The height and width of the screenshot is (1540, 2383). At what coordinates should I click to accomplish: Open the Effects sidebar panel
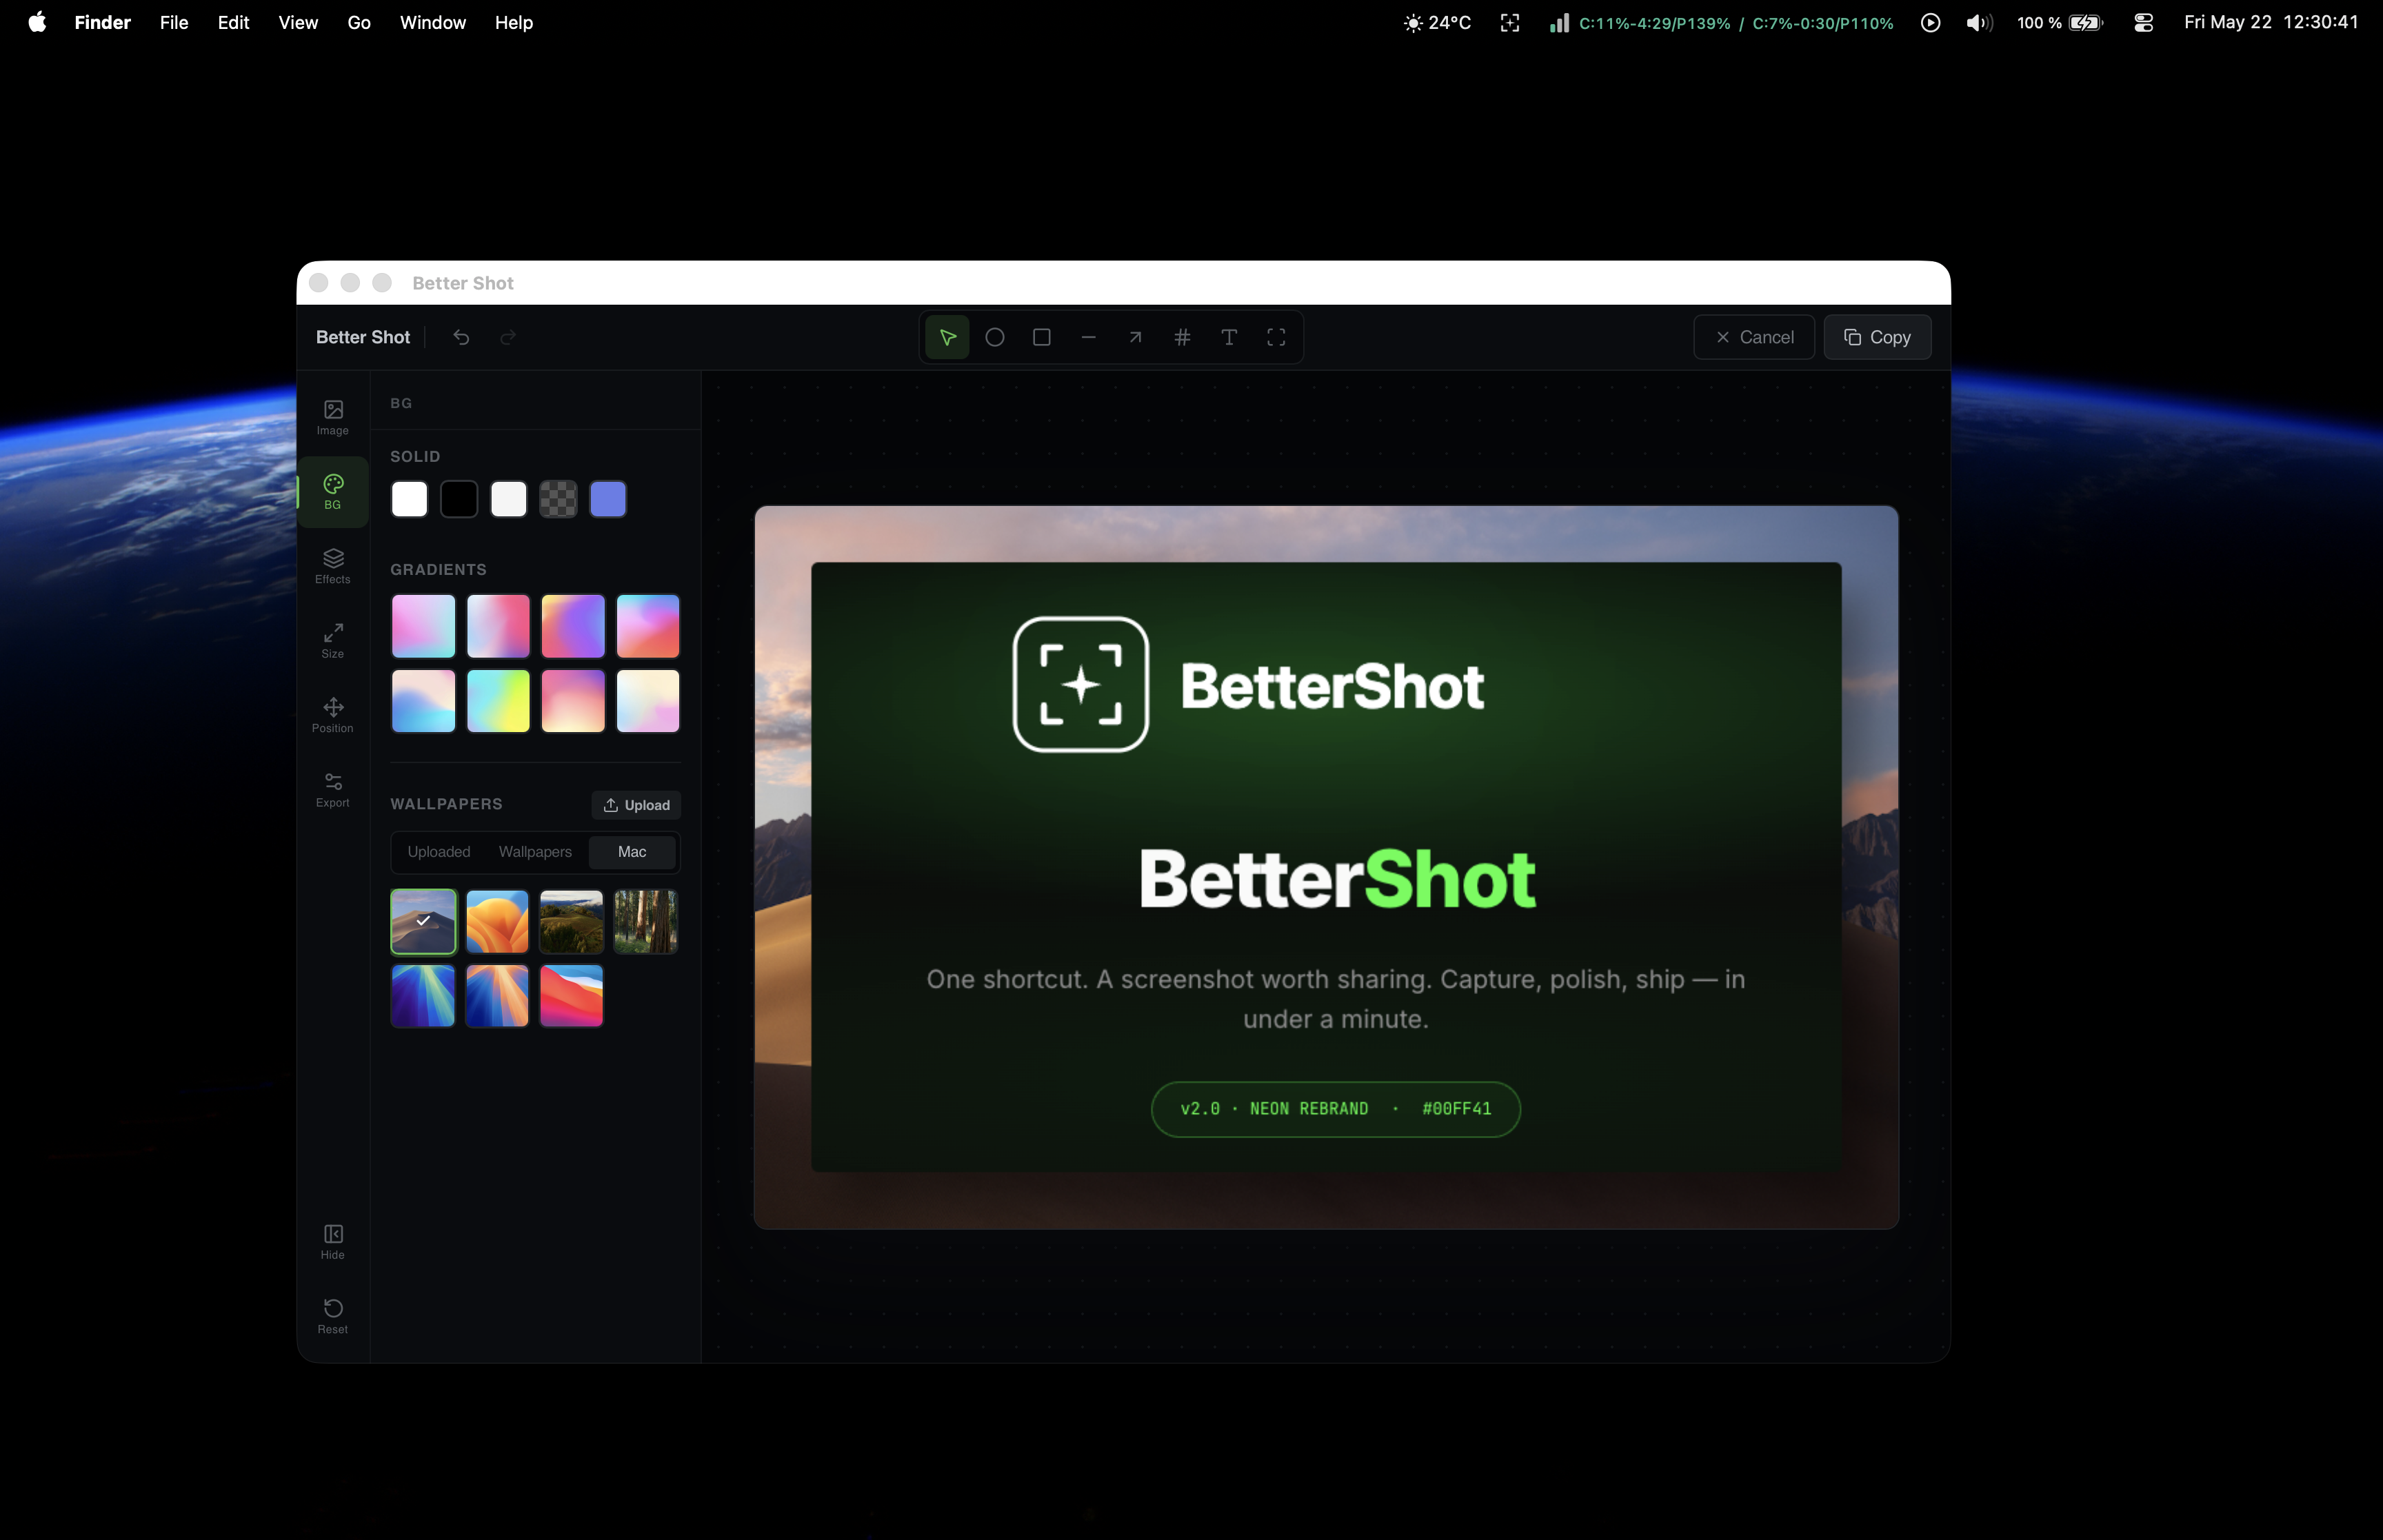(x=333, y=566)
